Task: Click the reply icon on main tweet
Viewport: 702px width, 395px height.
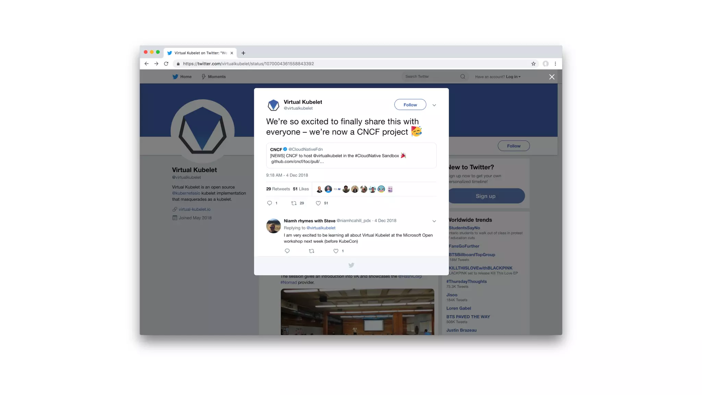Action: [269, 203]
